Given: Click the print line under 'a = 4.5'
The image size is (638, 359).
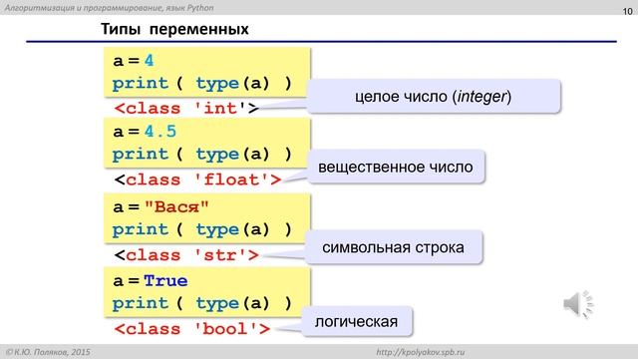Looking at the screenshot, I should coord(202,155).
